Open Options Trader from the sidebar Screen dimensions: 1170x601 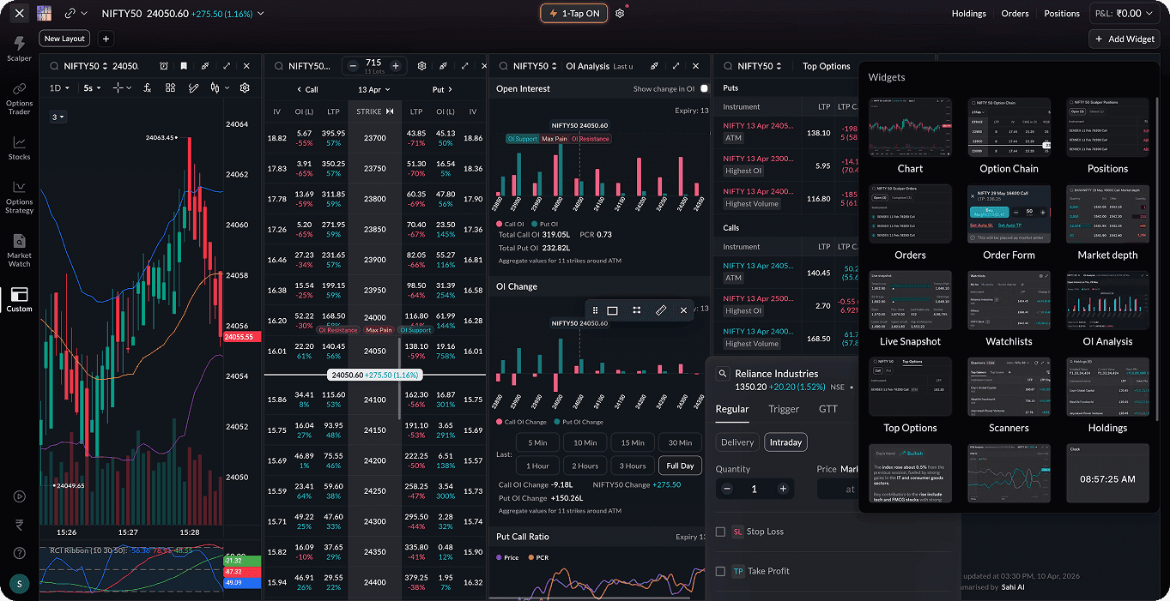(x=19, y=99)
